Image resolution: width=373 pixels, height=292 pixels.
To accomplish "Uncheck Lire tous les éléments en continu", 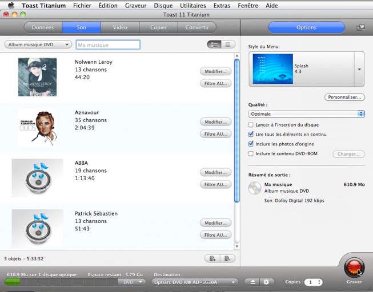I will pos(251,134).
